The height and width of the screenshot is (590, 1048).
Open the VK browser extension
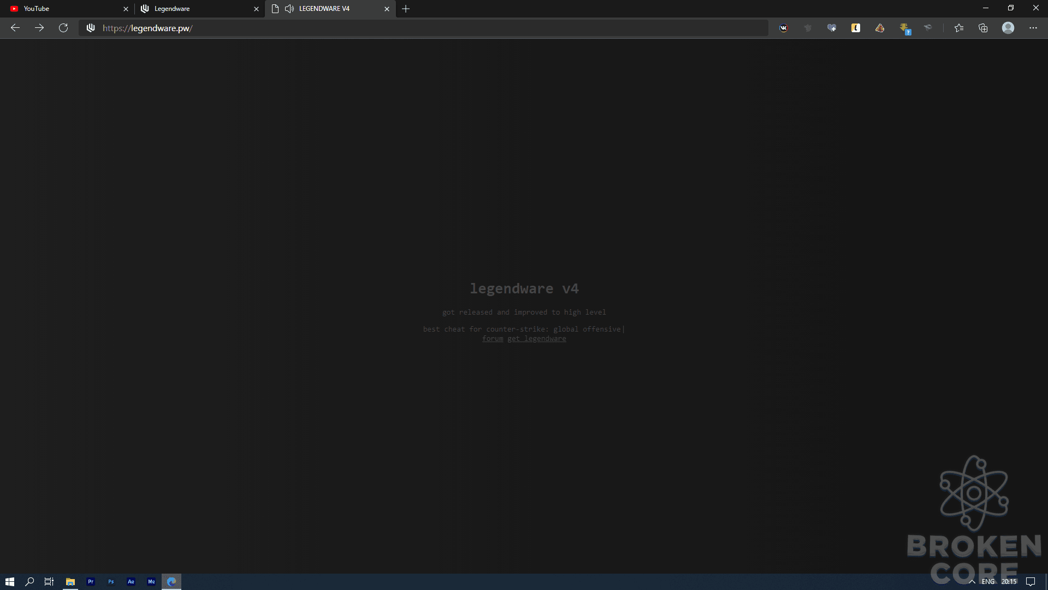784,28
